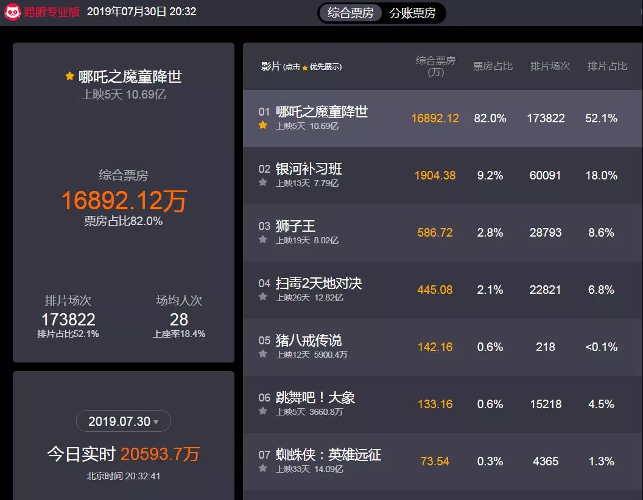Star 银河补习班 for priority display
The width and height of the screenshot is (643, 500).
tap(263, 182)
